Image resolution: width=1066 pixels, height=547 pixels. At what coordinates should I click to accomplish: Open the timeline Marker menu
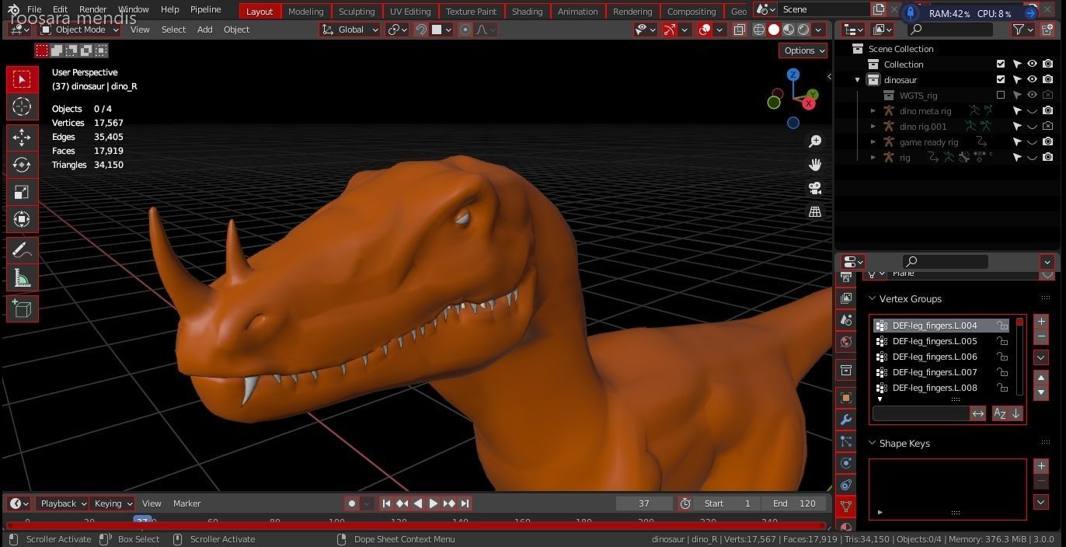point(186,503)
